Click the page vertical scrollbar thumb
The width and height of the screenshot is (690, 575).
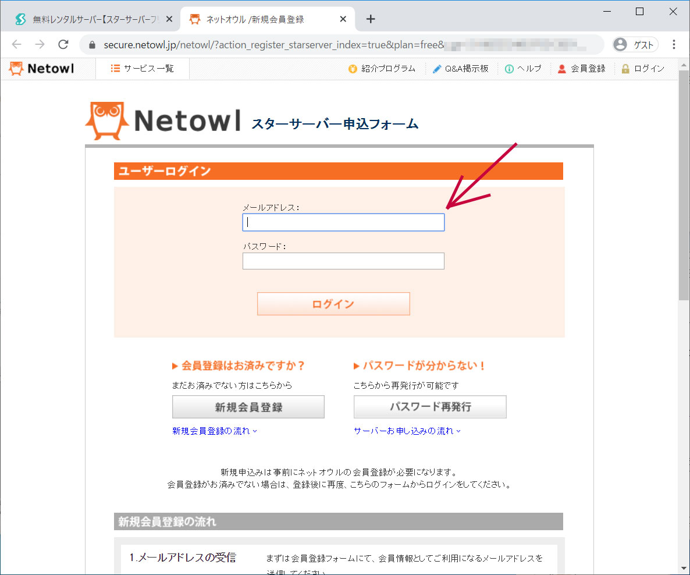pos(684,185)
